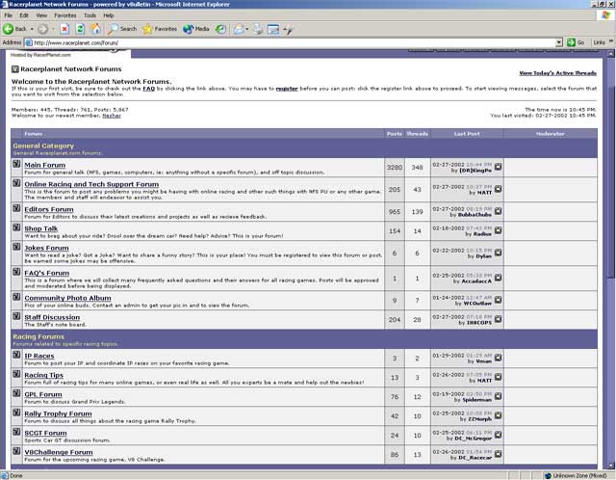
Task: Open last post icon in IP Races row
Action: 499,358
